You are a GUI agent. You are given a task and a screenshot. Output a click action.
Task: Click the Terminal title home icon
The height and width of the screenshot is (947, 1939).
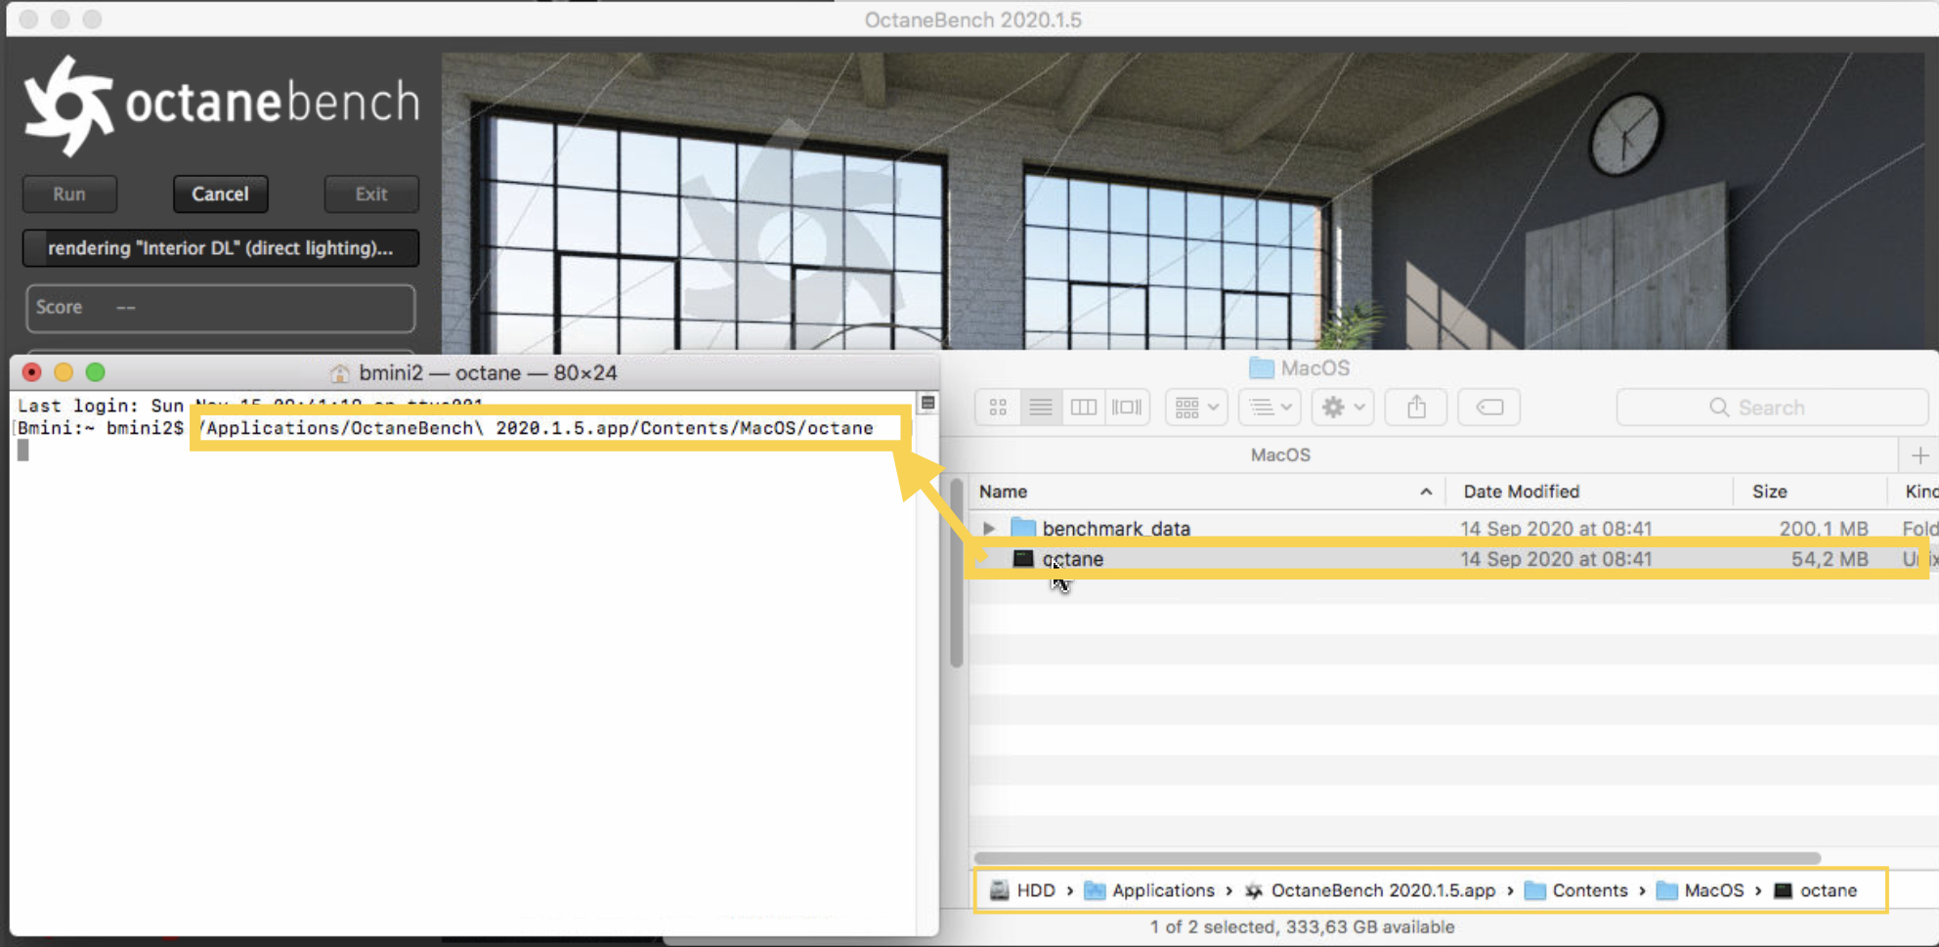[x=339, y=373]
